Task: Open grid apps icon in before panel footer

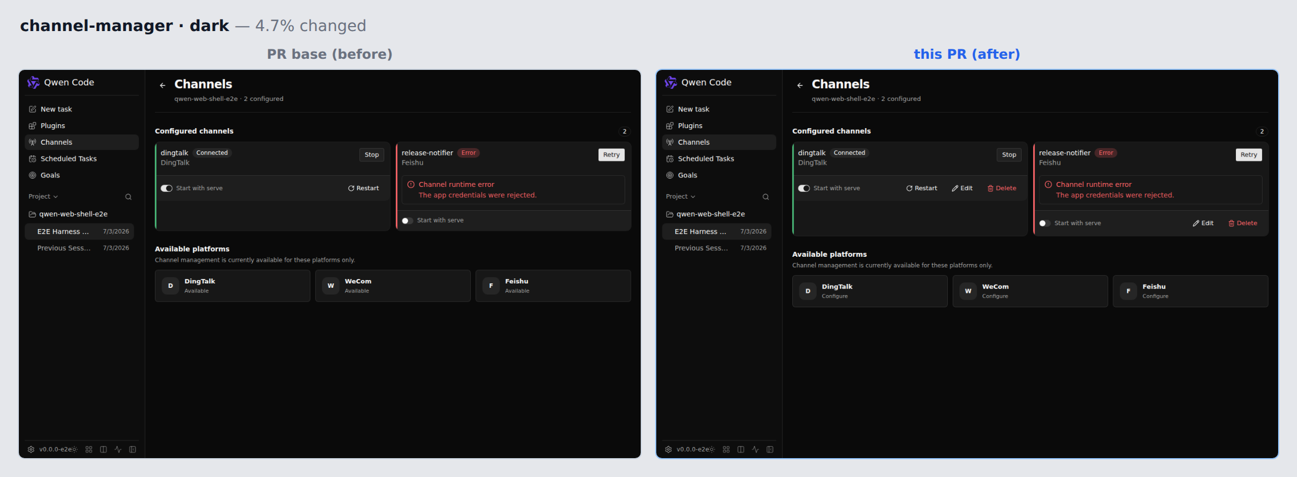Action: pos(89,449)
